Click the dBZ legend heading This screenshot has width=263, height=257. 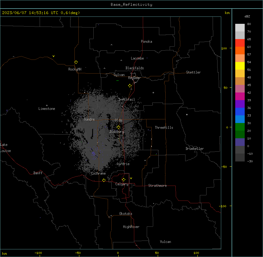(247, 16)
